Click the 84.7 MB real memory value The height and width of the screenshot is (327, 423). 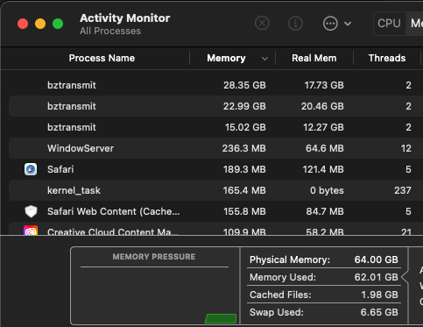click(x=325, y=211)
